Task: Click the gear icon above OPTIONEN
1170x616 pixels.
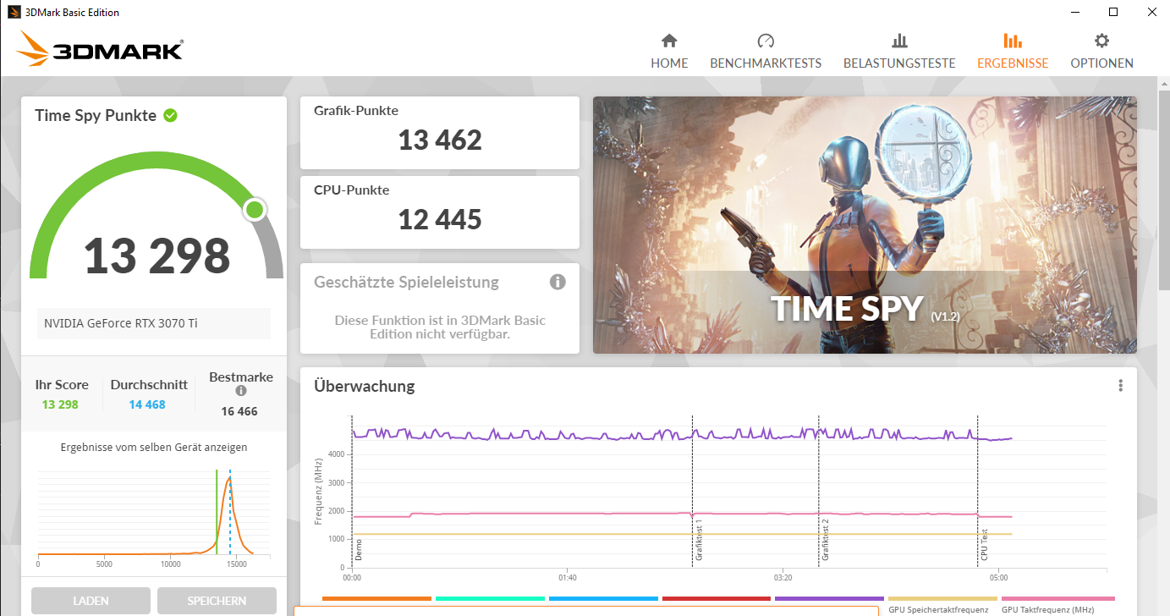Action: coord(1101,41)
